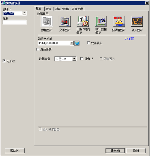The image size is (150, 156).
Task: Pick the 极限值显示 max/min warning icon
Action: tap(119, 21)
